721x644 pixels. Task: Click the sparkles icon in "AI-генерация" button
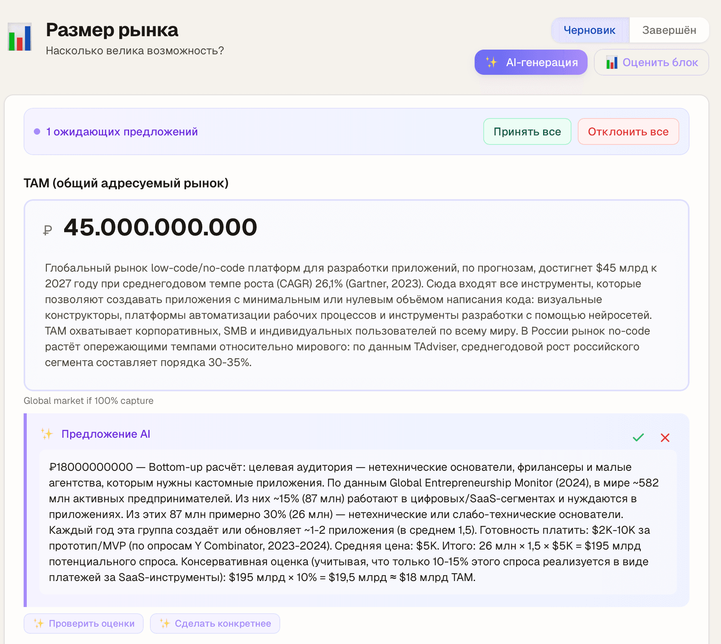(491, 62)
